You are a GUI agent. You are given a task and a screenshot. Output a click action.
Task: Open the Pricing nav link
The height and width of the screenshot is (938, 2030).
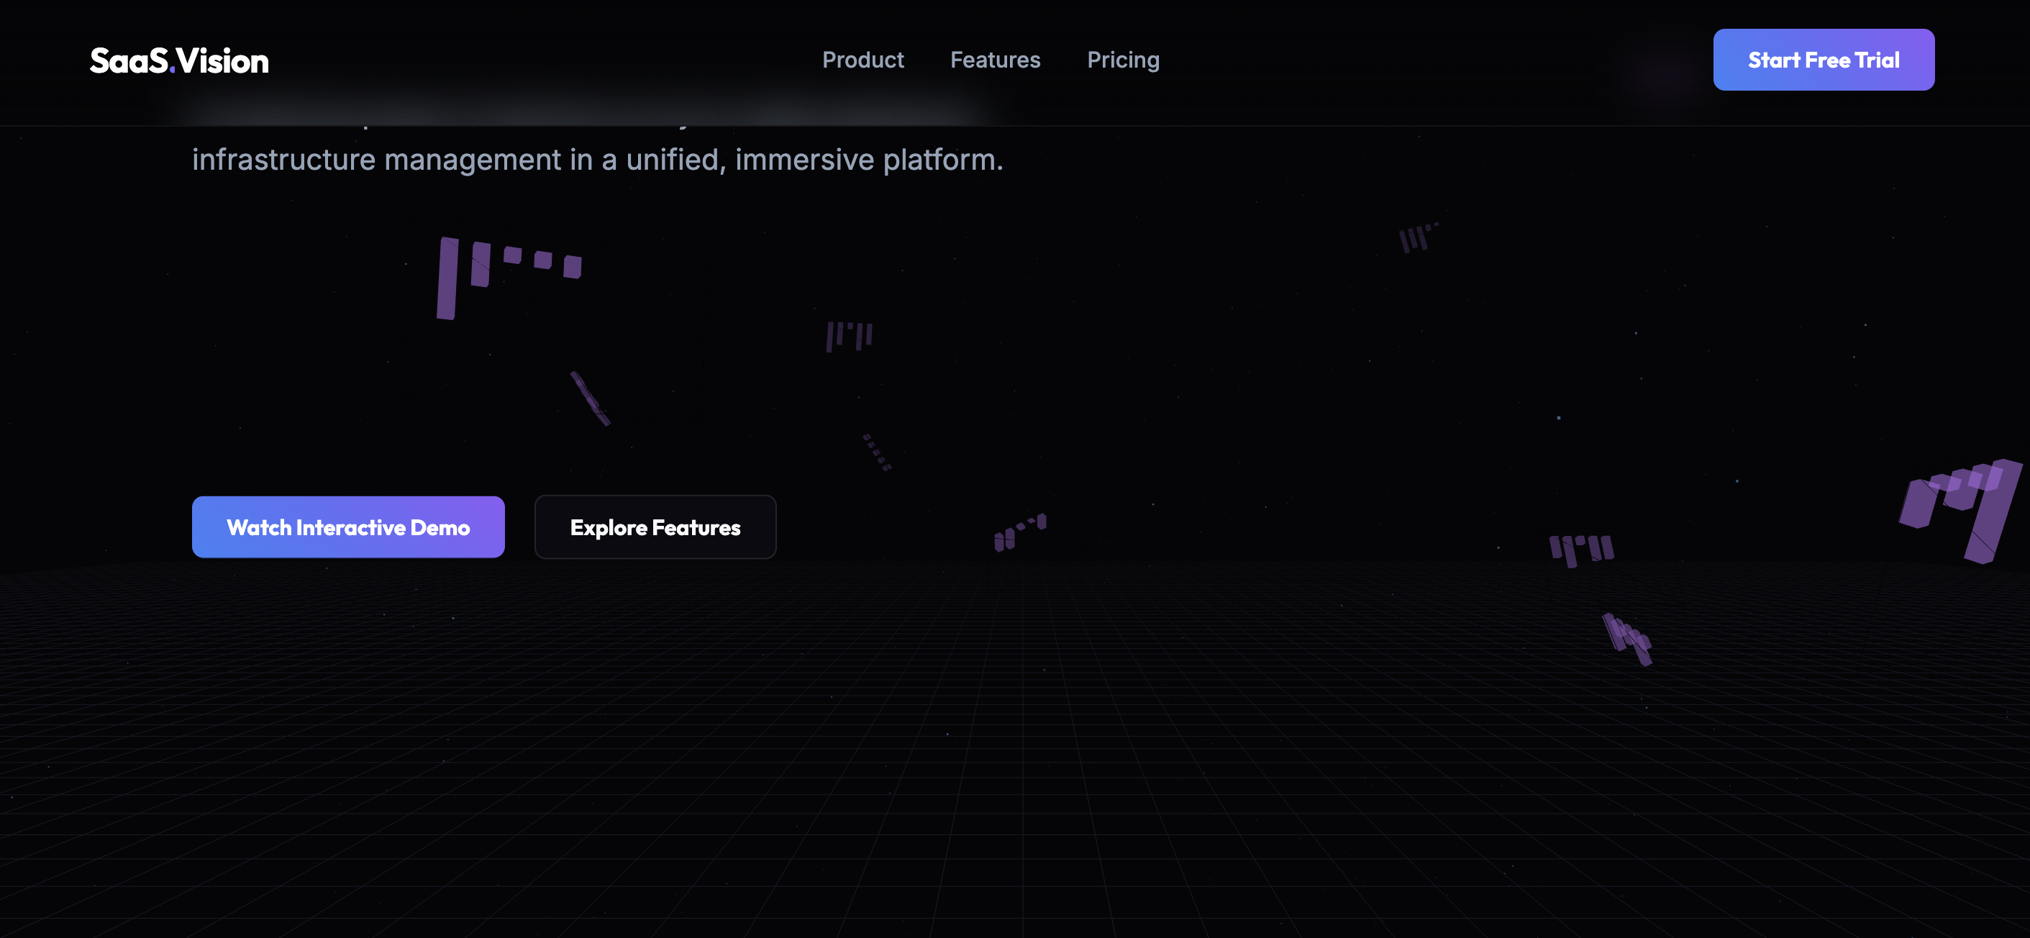pyautogui.click(x=1123, y=60)
